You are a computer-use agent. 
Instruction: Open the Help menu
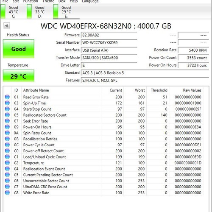tap(74, 1)
